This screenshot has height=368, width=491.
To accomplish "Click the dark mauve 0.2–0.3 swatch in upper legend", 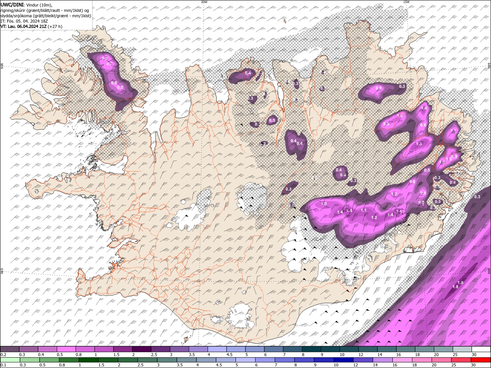I will [x=10, y=349].
